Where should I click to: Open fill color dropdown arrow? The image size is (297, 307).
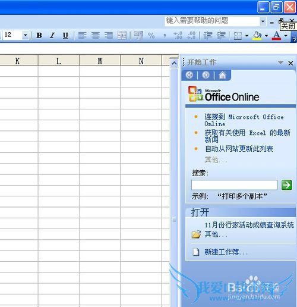[266, 36]
